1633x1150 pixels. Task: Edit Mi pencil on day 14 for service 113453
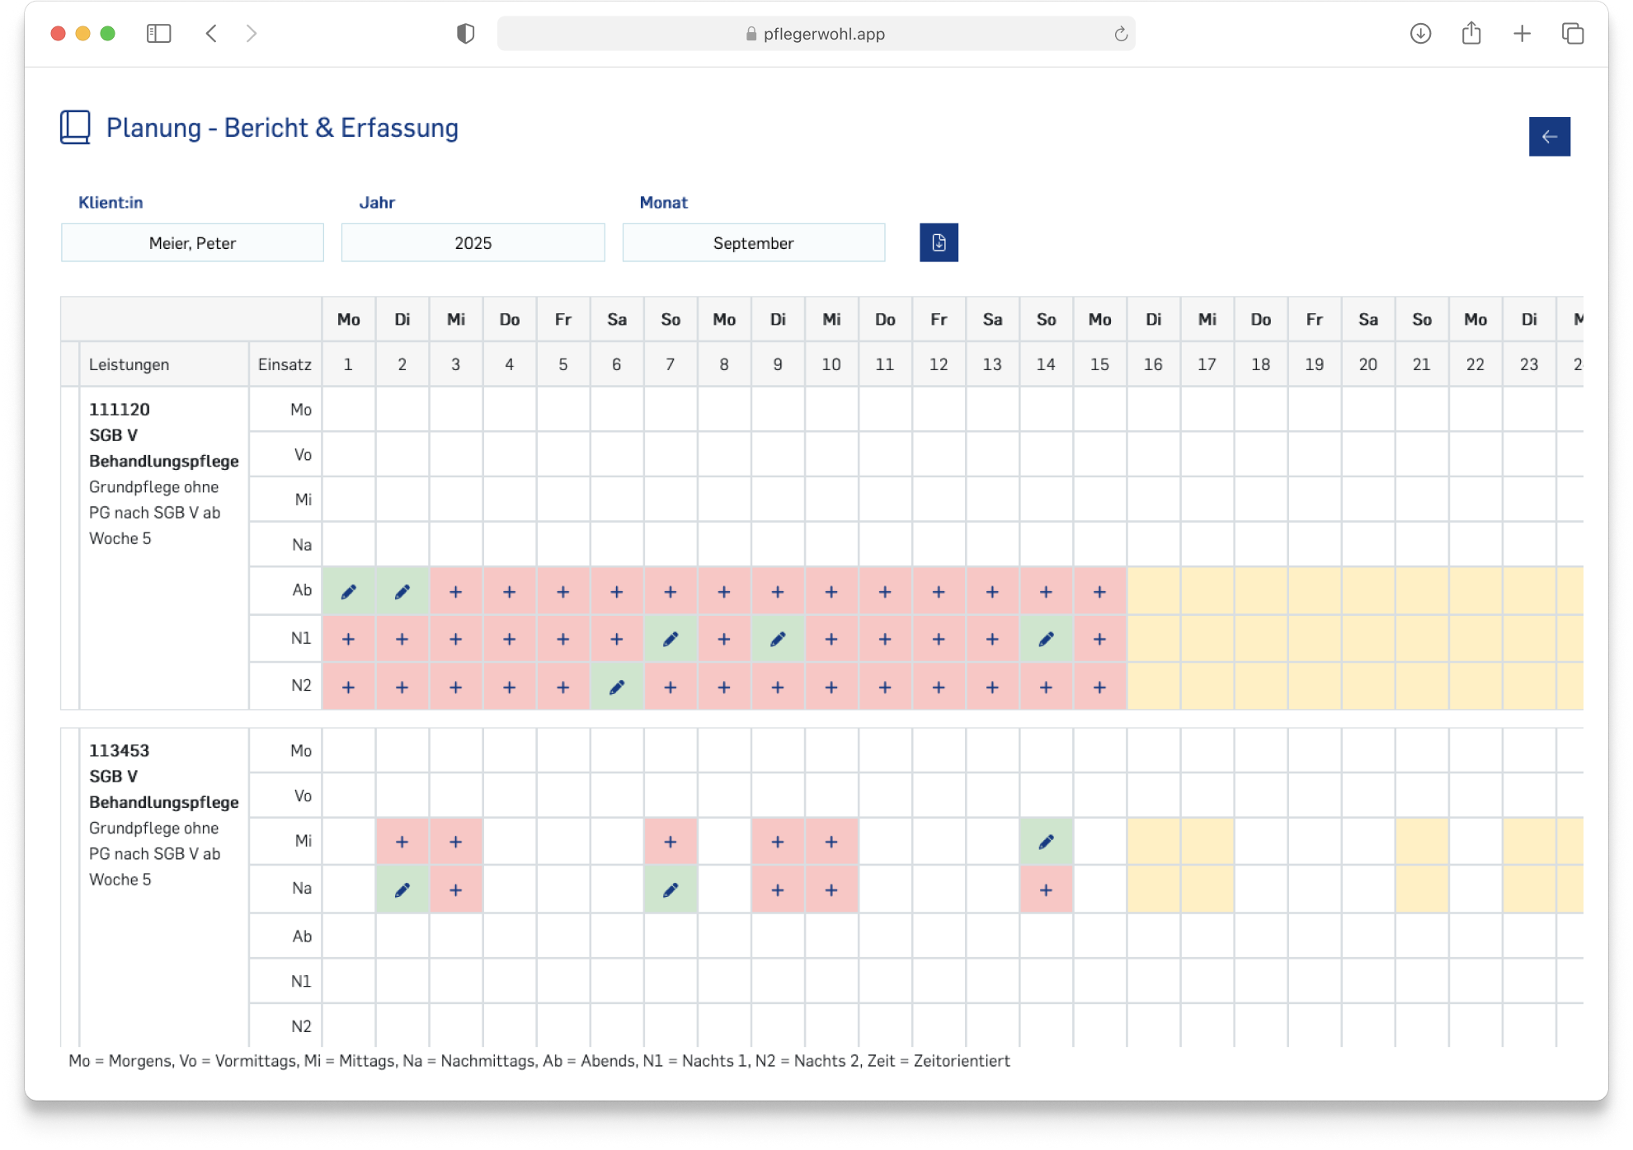coord(1046,842)
